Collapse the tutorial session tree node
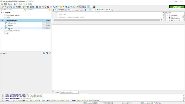The image size is (185, 104). tap(1, 13)
